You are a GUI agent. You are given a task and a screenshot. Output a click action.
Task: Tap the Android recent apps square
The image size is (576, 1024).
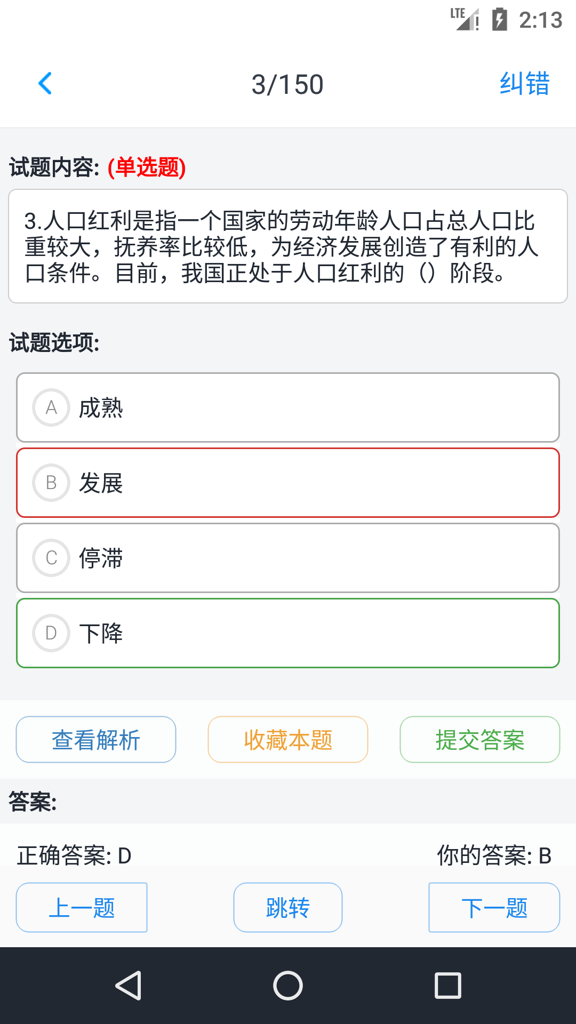click(x=448, y=985)
